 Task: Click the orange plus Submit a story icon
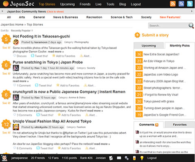[x=137, y=35]
